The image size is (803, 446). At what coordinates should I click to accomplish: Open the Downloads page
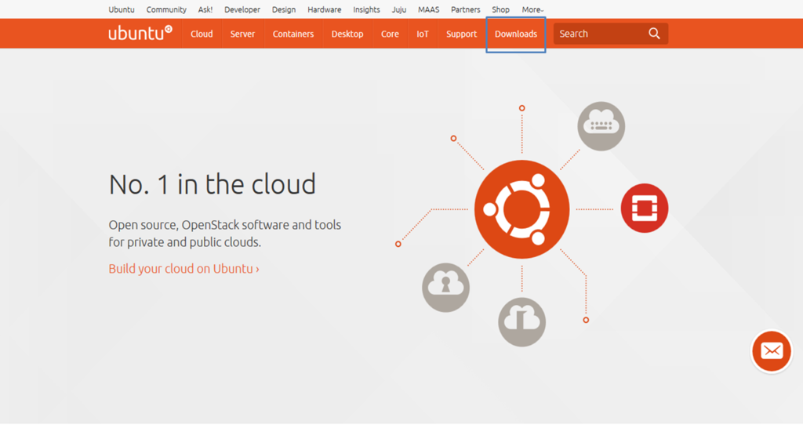(x=516, y=34)
